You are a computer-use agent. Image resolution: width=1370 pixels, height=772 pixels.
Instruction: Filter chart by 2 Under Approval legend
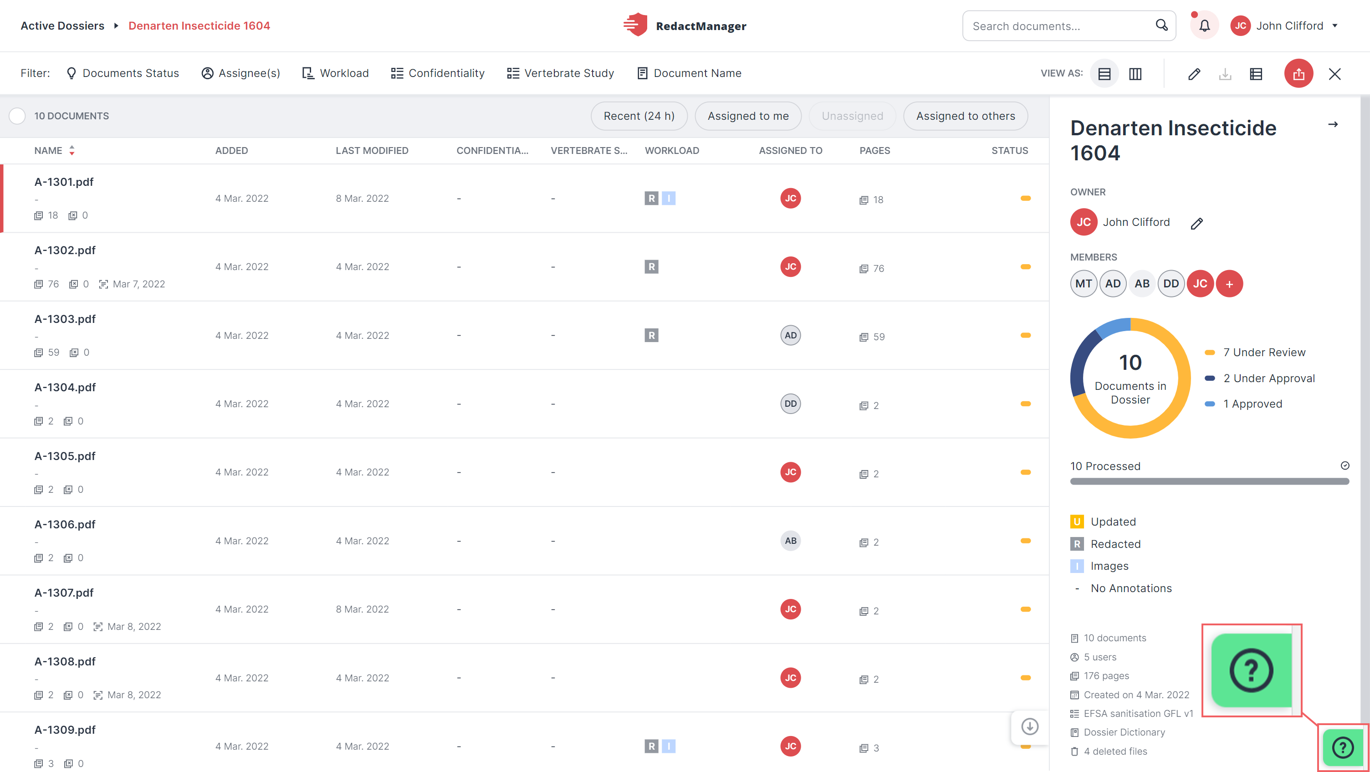pos(1259,378)
